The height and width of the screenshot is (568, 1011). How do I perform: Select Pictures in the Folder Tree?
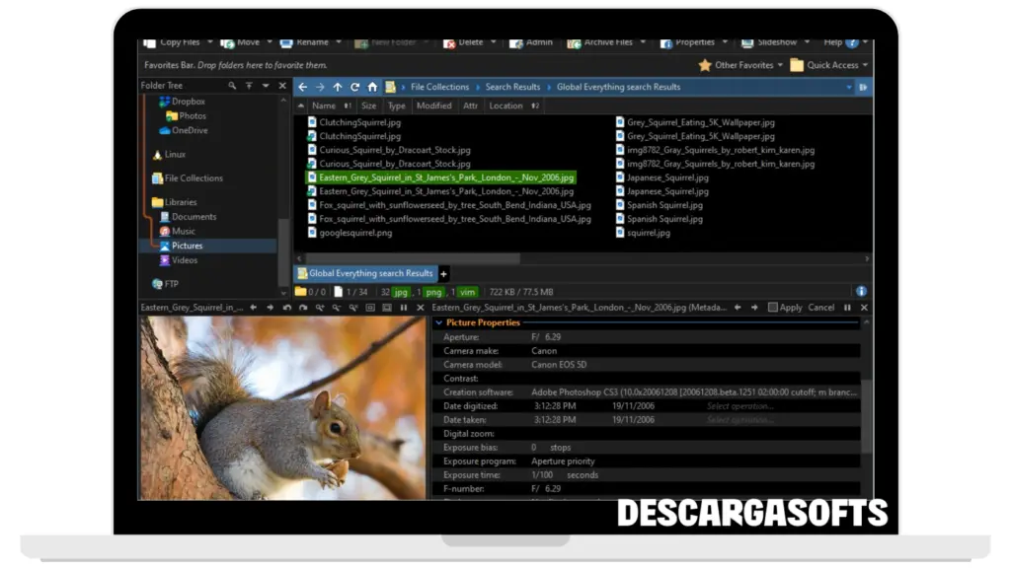[x=187, y=246]
